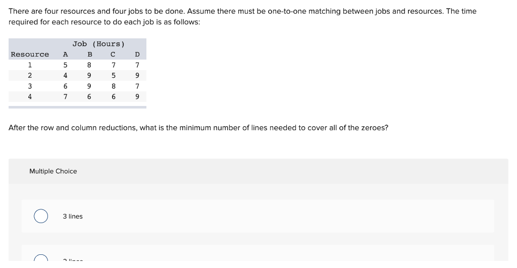Select the partially visible second answer radio button

[x=41, y=259]
